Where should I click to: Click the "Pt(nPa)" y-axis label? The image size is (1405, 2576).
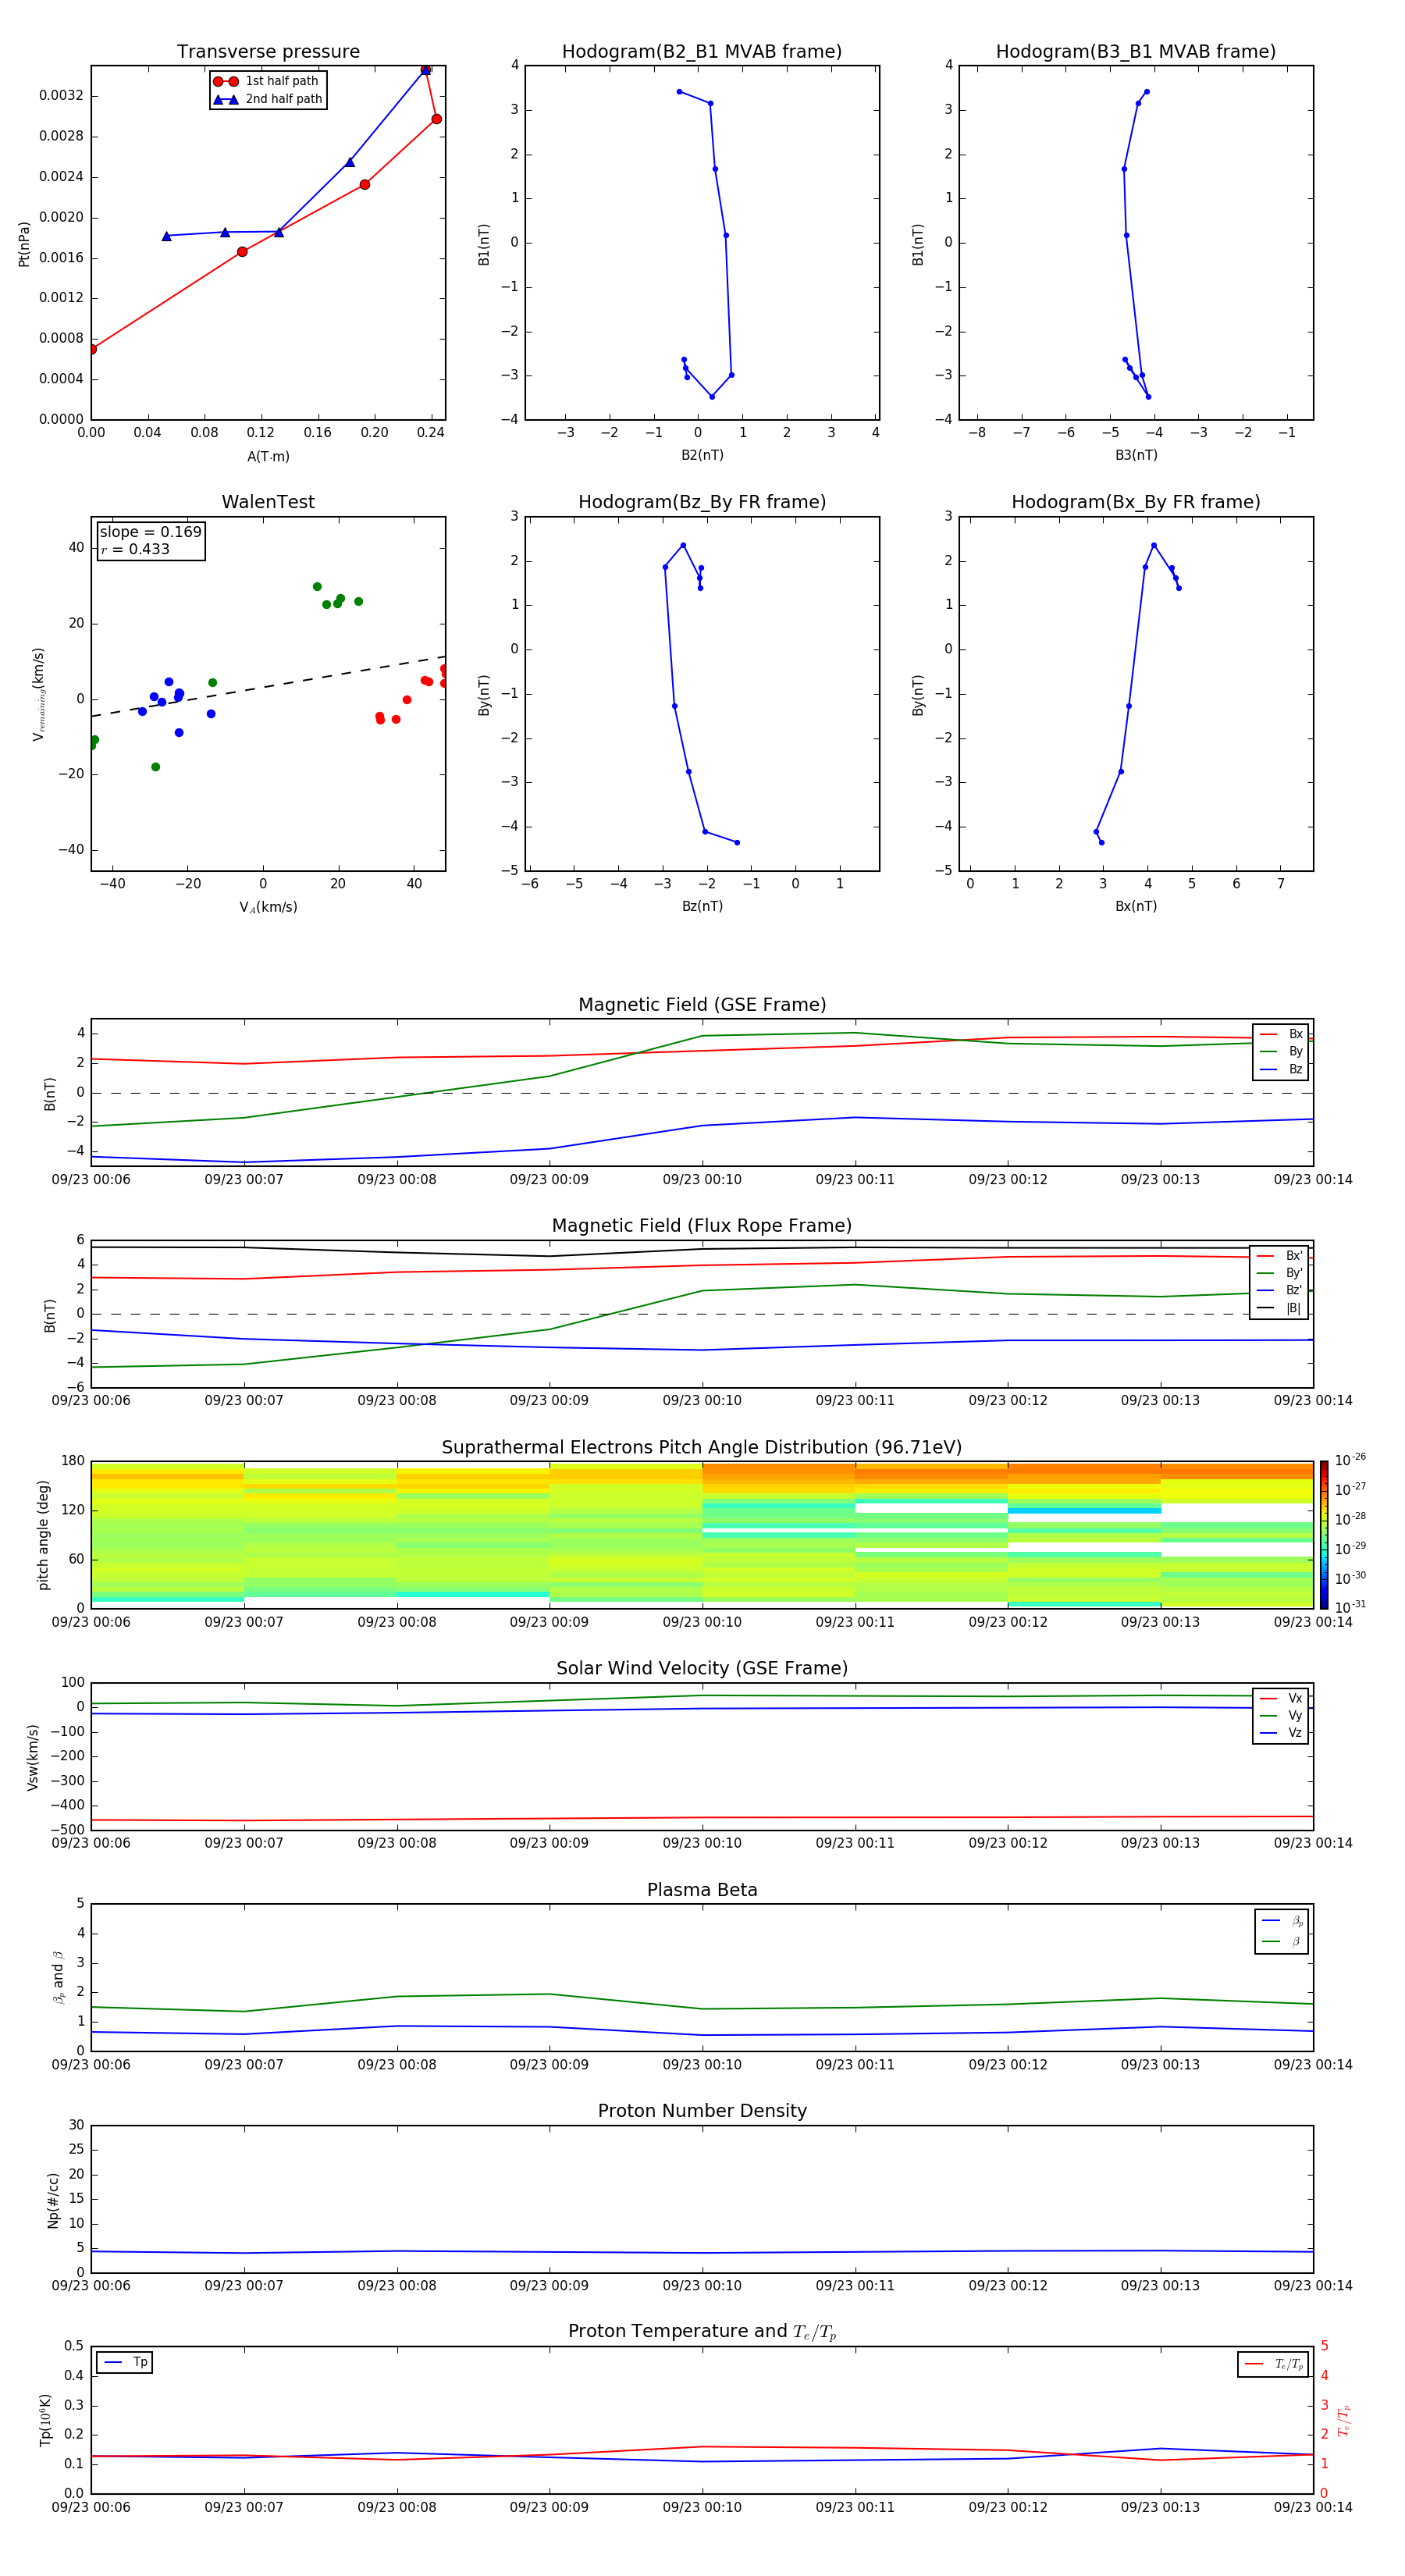[24, 243]
